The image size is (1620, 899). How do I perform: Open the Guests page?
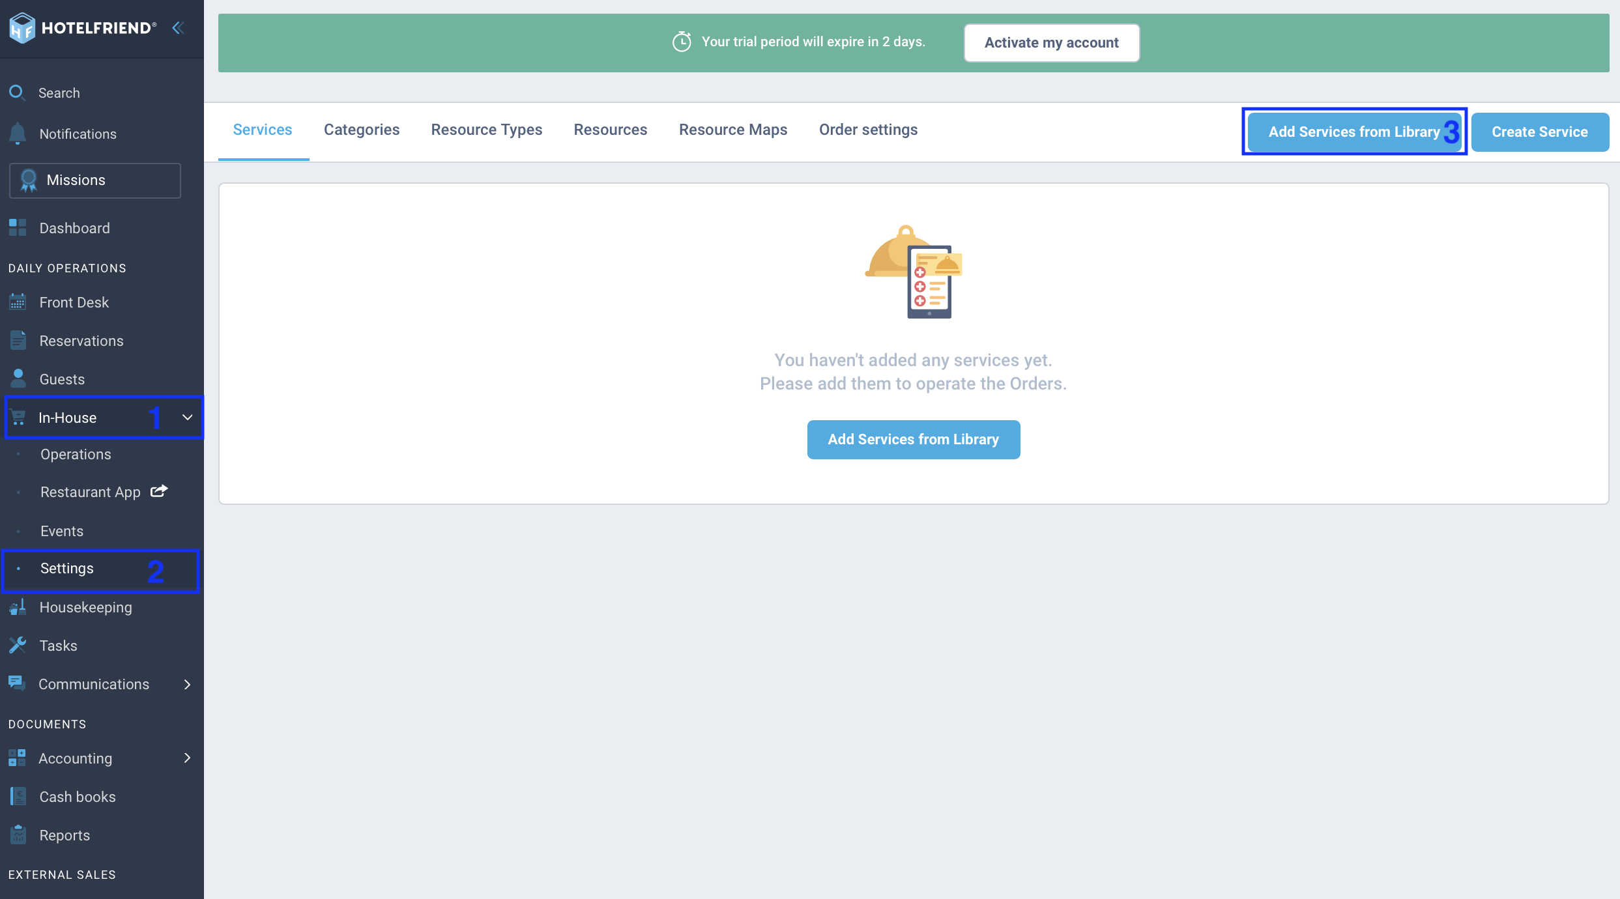click(102, 379)
